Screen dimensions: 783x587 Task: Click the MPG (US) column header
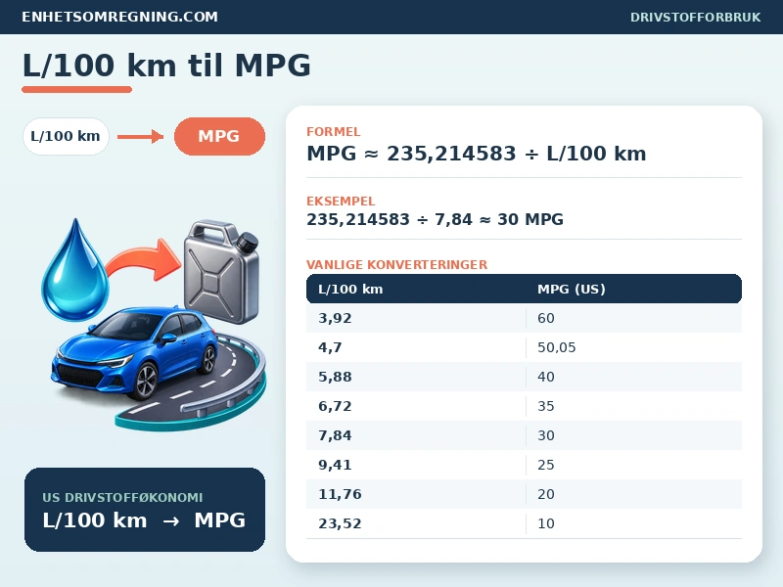[572, 289]
